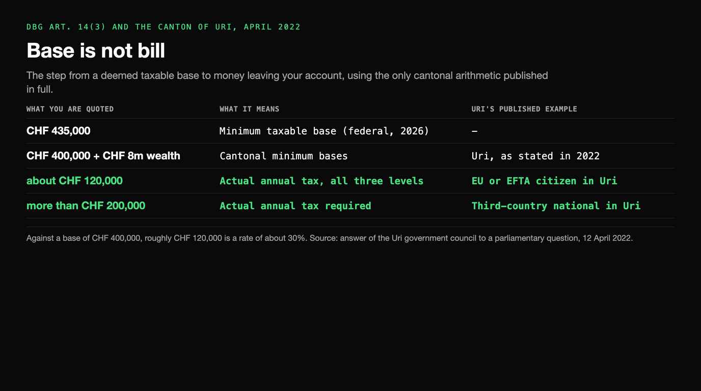This screenshot has width=701, height=391.
Task: Click the 'URI'S PUBLISHED EXAMPLE' column header
Action: pos(524,109)
